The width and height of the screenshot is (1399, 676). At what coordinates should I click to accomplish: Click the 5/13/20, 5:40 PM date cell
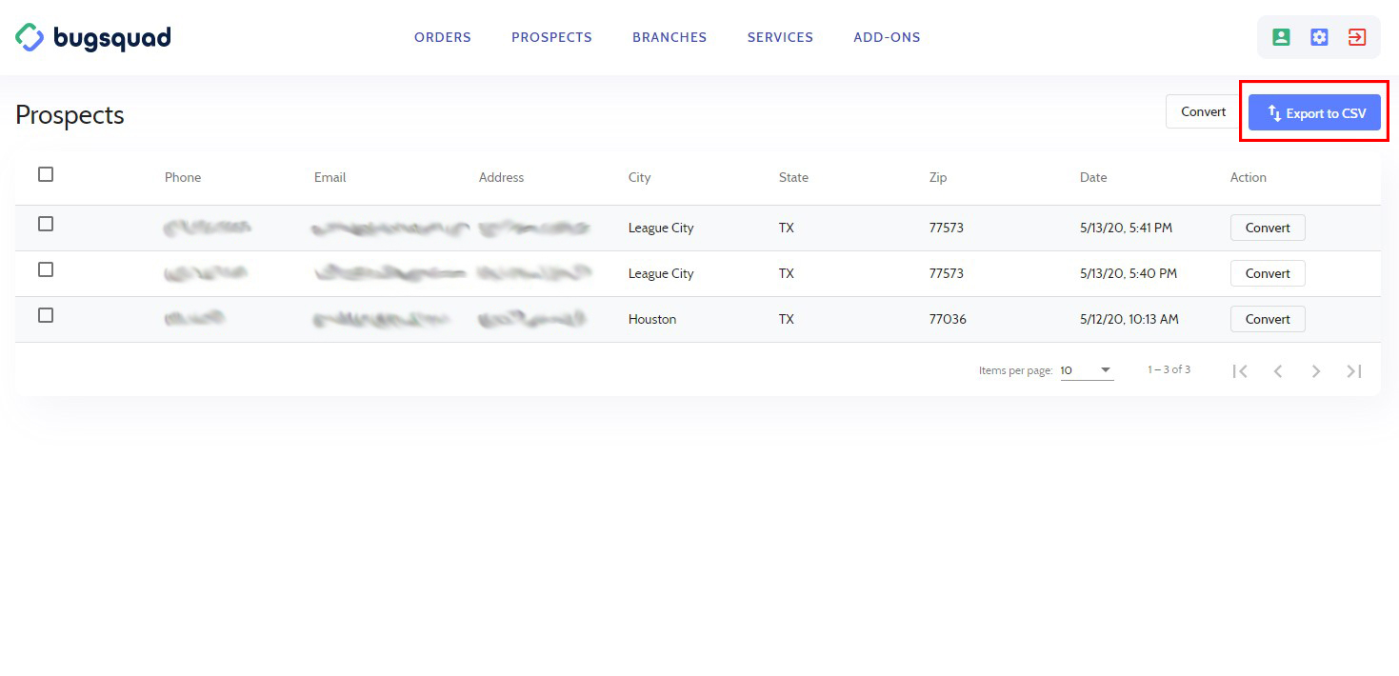point(1129,273)
